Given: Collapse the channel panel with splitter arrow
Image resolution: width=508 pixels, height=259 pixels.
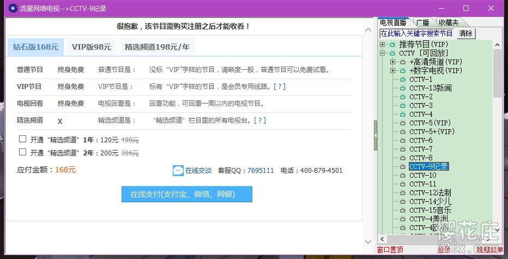Looking at the screenshot, I should pyautogui.click(x=376, y=135).
